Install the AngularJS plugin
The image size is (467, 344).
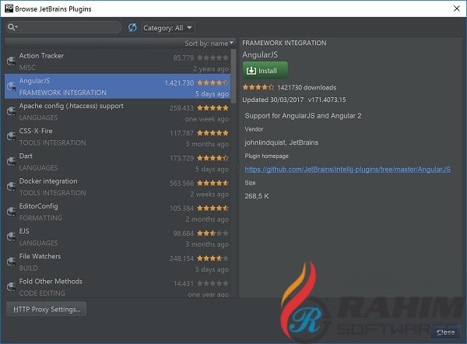pyautogui.click(x=265, y=71)
